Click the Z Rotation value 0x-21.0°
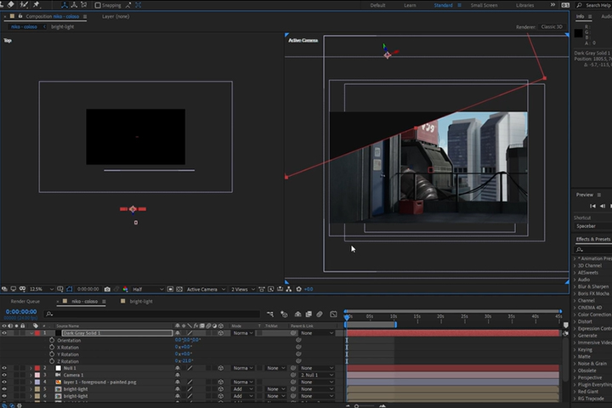Screen dimensions: 612x408 184,361
